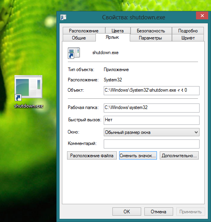Click the shutdown.exe label under desktop icon

click(x=28, y=106)
